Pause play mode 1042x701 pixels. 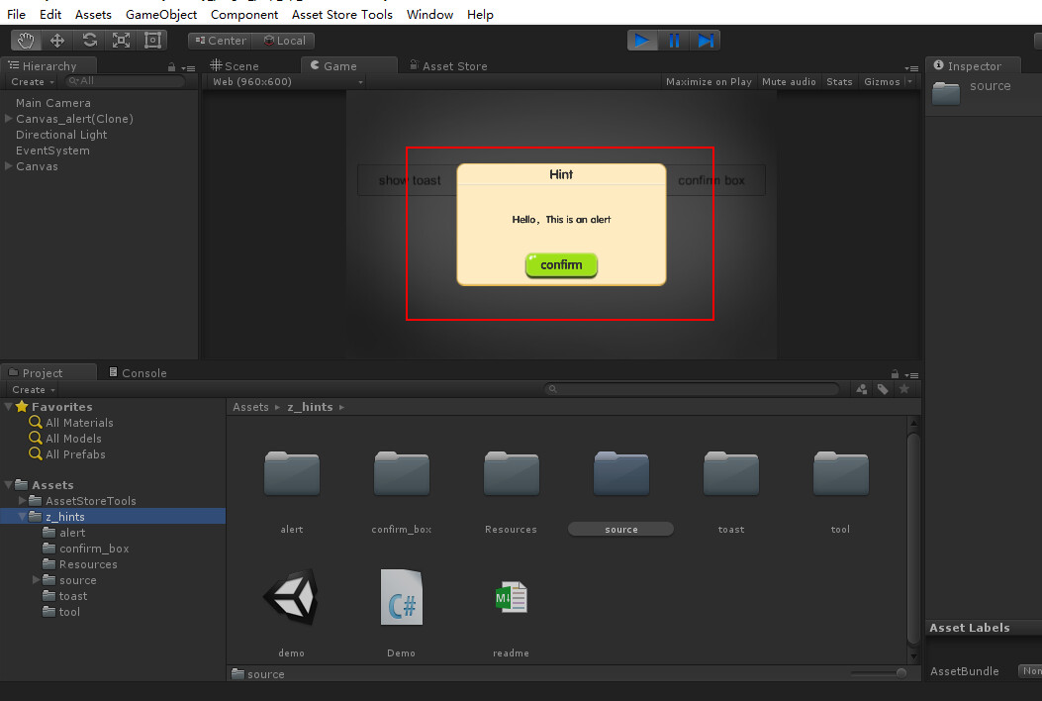click(x=674, y=40)
